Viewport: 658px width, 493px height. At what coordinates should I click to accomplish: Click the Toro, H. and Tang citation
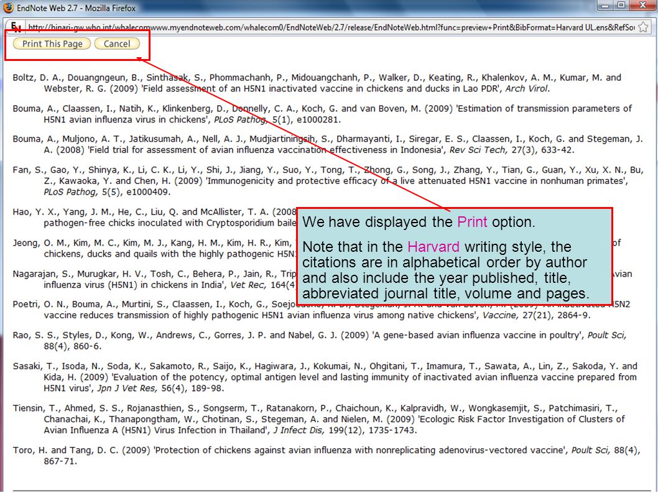click(x=327, y=456)
